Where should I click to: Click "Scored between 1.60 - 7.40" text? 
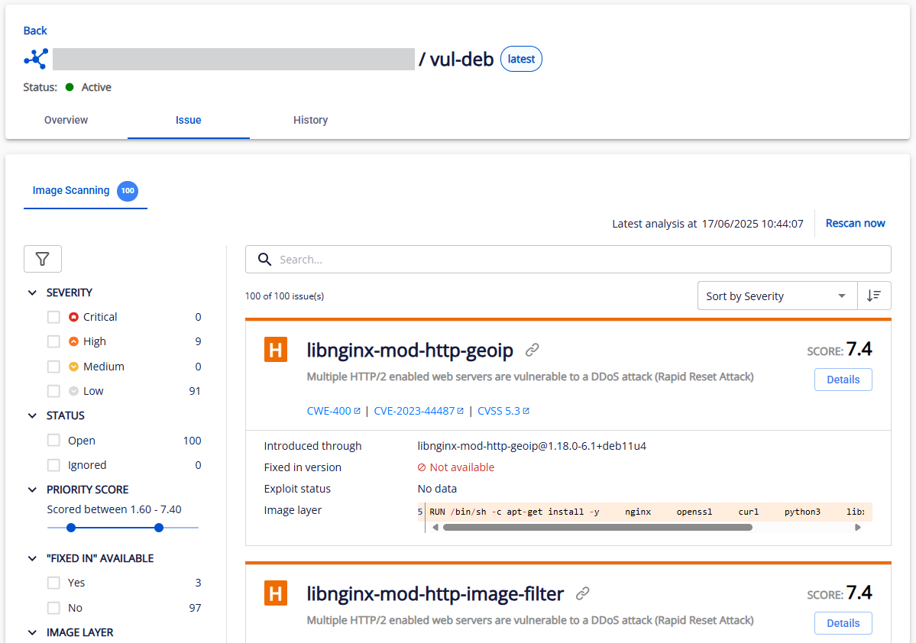114,509
